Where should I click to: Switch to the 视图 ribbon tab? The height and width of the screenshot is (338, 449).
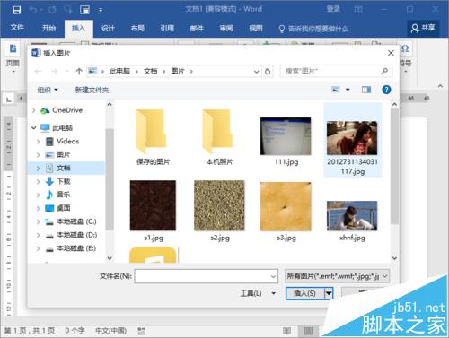[x=256, y=28]
